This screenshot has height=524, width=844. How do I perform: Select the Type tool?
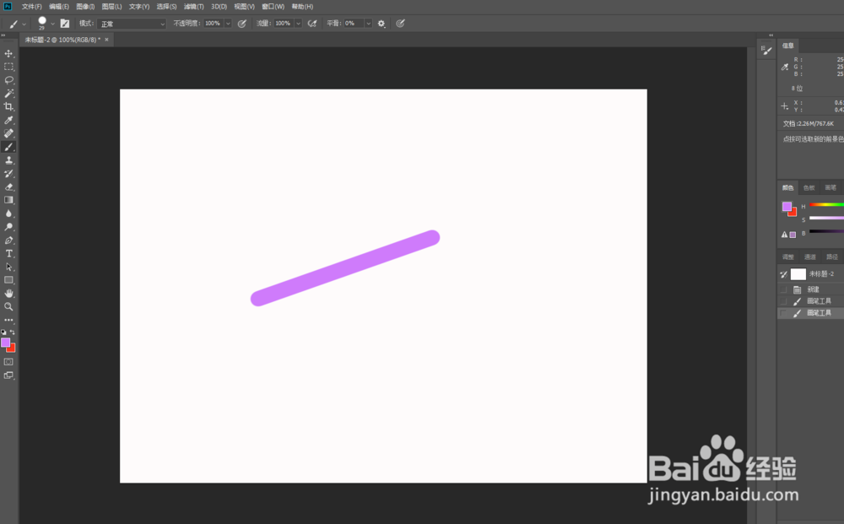coord(9,253)
